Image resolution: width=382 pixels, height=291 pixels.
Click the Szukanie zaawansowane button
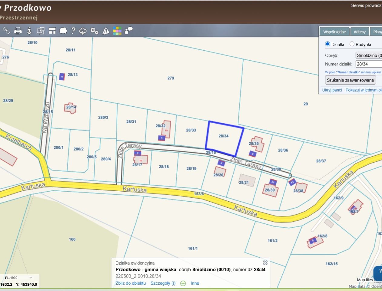click(350, 80)
